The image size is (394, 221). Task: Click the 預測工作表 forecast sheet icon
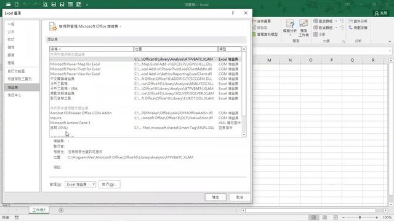pyautogui.click(x=304, y=28)
